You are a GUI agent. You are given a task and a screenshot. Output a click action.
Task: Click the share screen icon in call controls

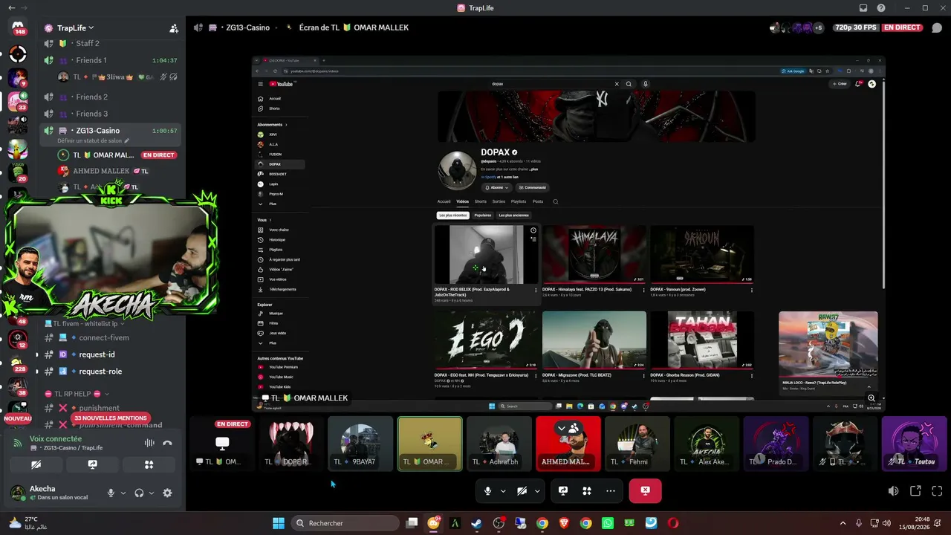tap(563, 490)
